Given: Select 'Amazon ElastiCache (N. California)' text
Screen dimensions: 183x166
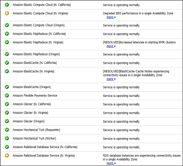Looking at the screenshot, I should pyautogui.click(x=35, y=63).
